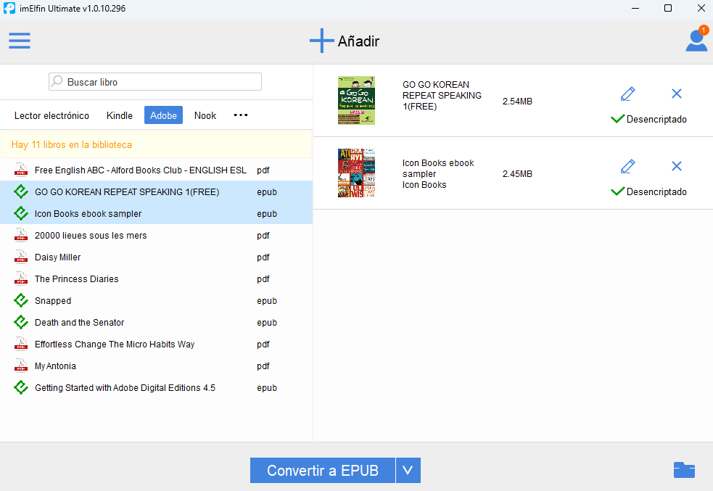Open the hamburger menu
Image resolution: width=713 pixels, height=491 pixels.
coord(20,41)
